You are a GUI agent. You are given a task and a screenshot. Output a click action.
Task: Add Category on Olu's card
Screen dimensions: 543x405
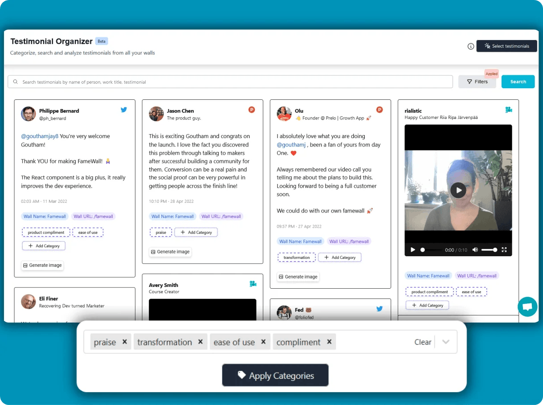[340, 257]
